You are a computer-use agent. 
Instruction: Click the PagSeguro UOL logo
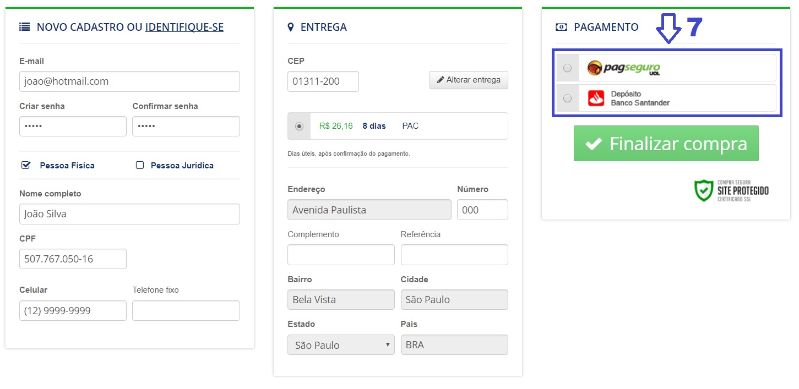[x=623, y=68]
